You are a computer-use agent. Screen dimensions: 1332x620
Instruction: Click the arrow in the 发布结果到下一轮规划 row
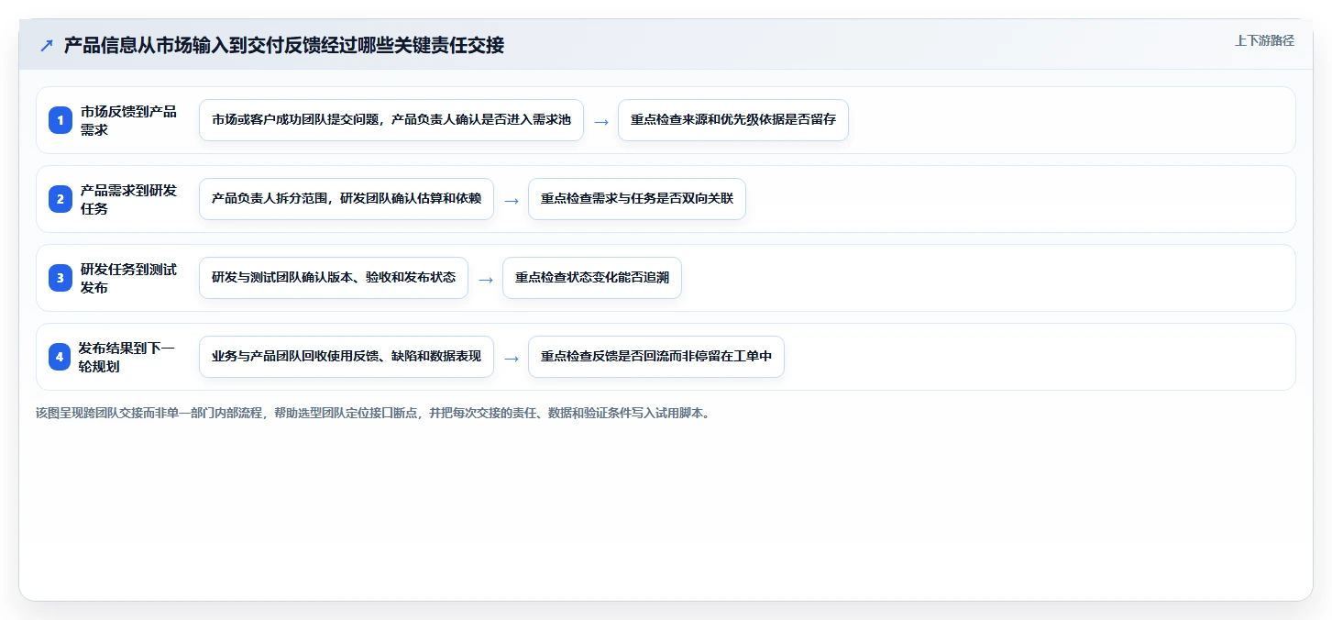(512, 358)
